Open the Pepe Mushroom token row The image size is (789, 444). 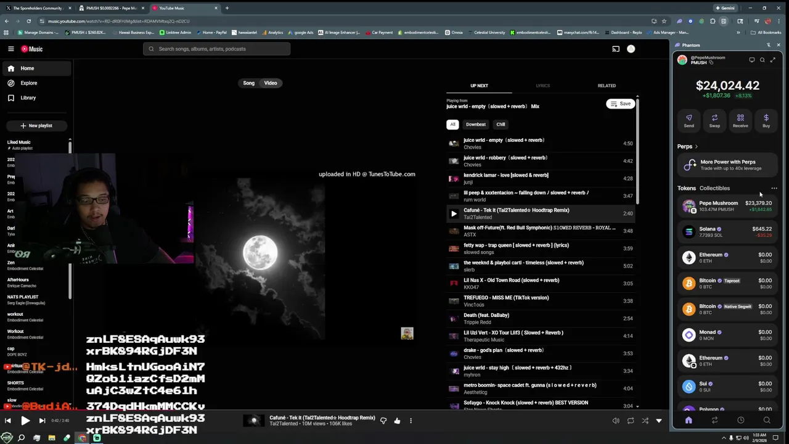click(727, 206)
